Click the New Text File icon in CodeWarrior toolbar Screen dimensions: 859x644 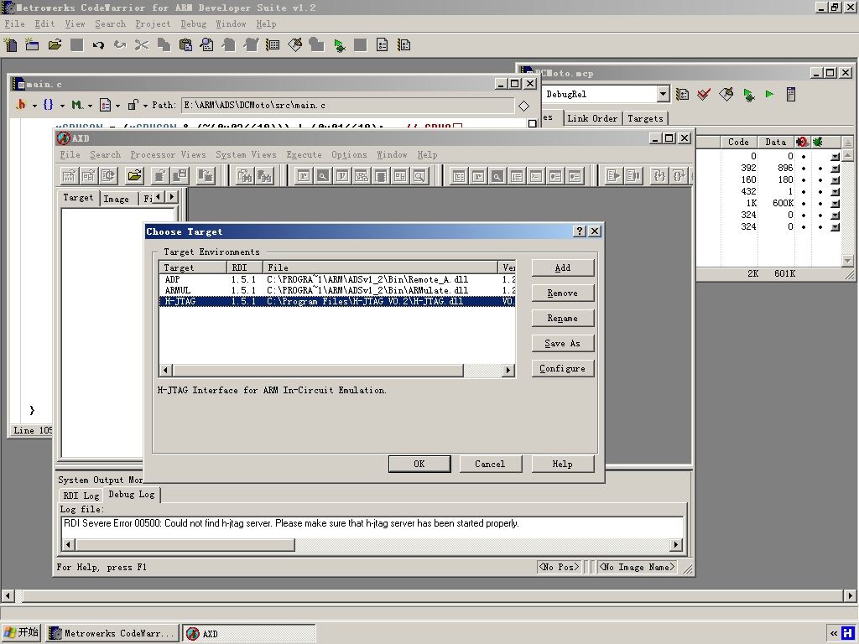tap(10, 45)
